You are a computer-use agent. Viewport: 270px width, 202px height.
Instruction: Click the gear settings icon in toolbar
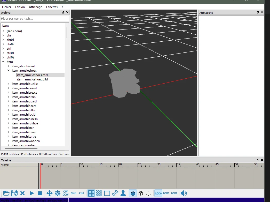[58, 193]
